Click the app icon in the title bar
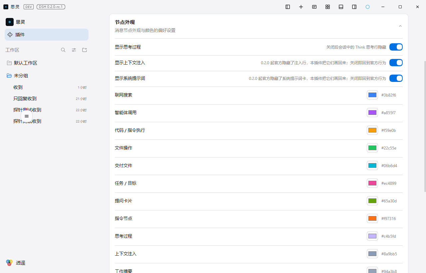The width and height of the screenshot is (426, 273). (6, 7)
